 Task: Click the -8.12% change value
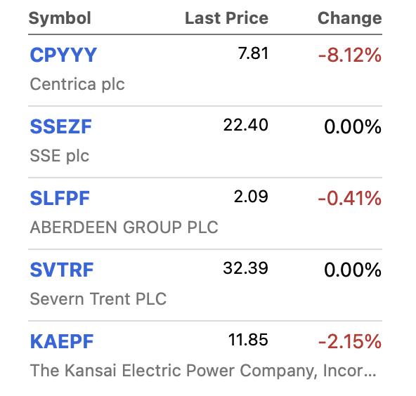(350, 55)
